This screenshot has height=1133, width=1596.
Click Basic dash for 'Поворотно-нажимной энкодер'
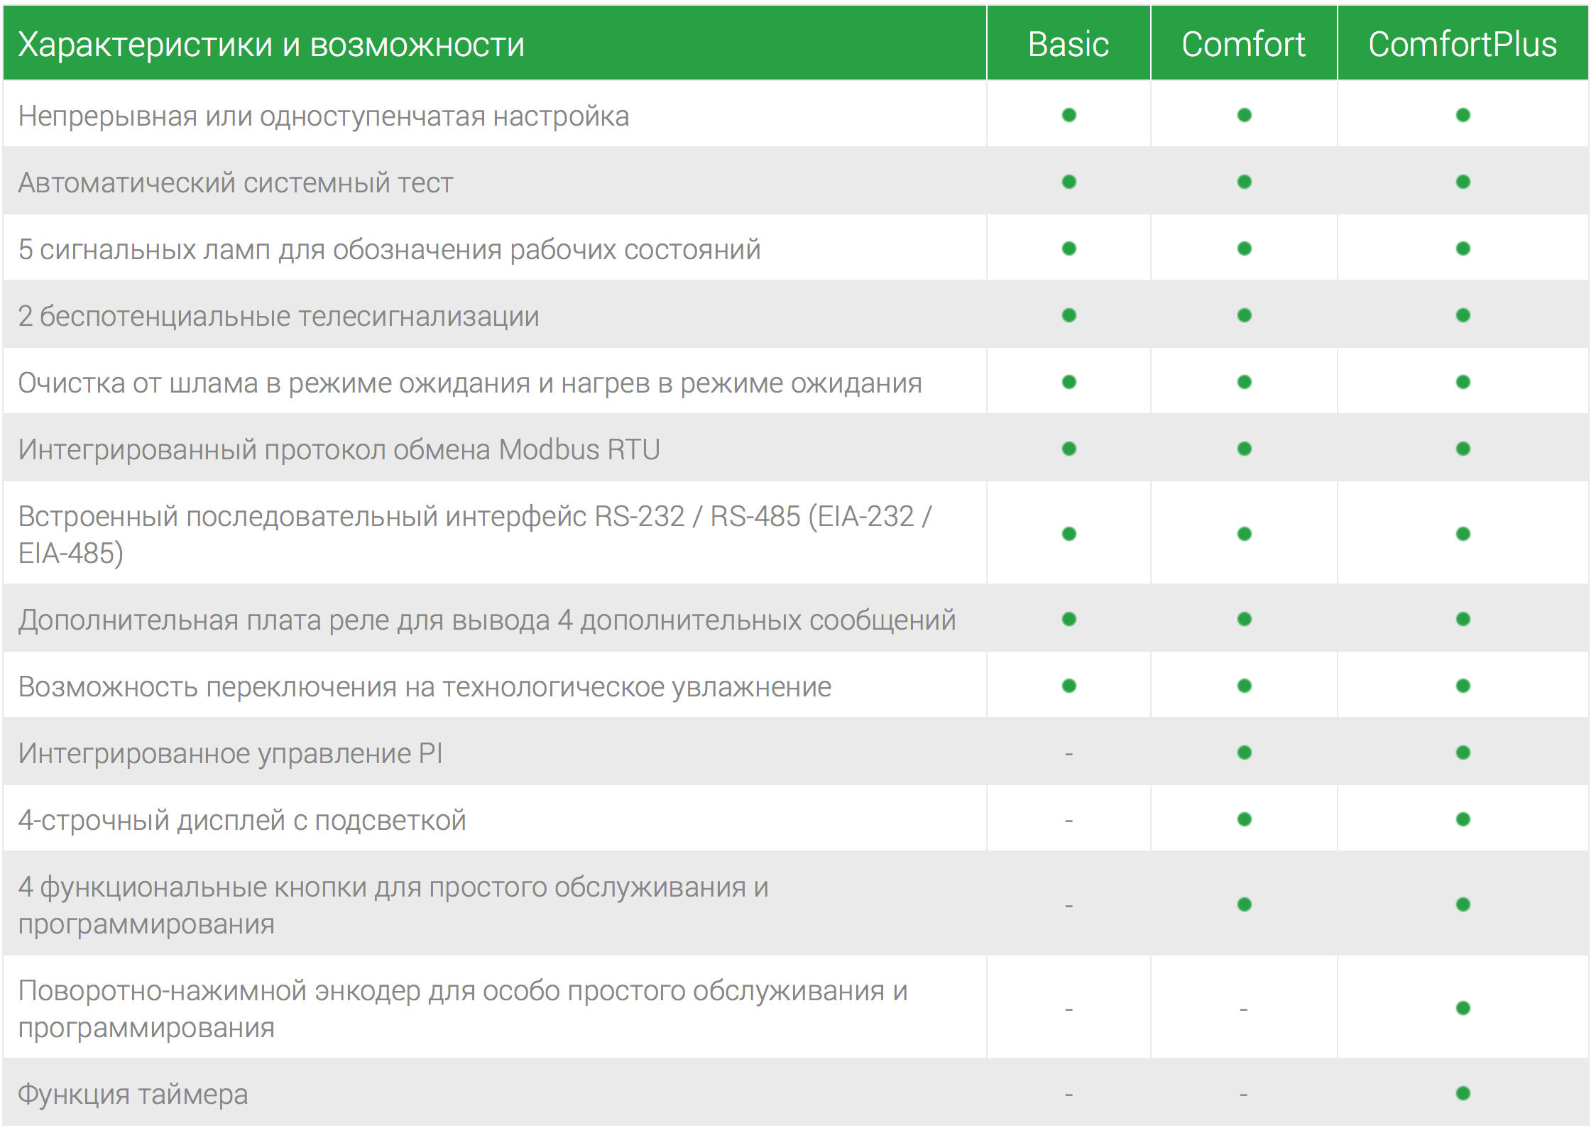[x=1069, y=1009]
